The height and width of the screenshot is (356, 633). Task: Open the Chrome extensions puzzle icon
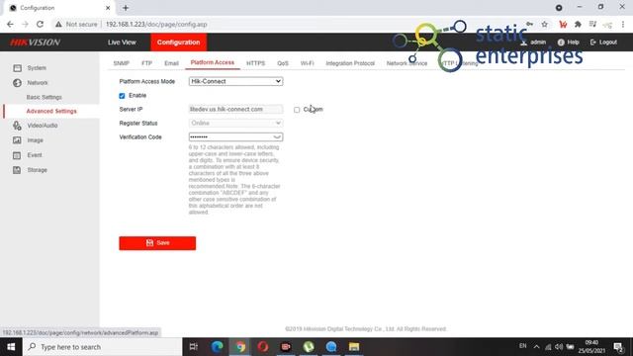tap(578, 24)
